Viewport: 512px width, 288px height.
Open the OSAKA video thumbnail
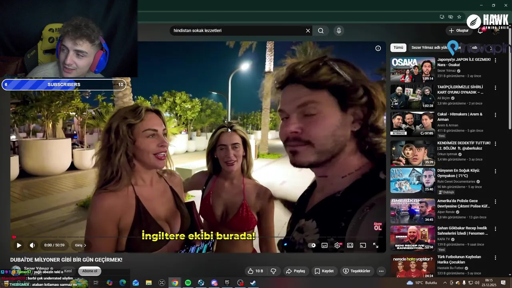tap(413, 70)
